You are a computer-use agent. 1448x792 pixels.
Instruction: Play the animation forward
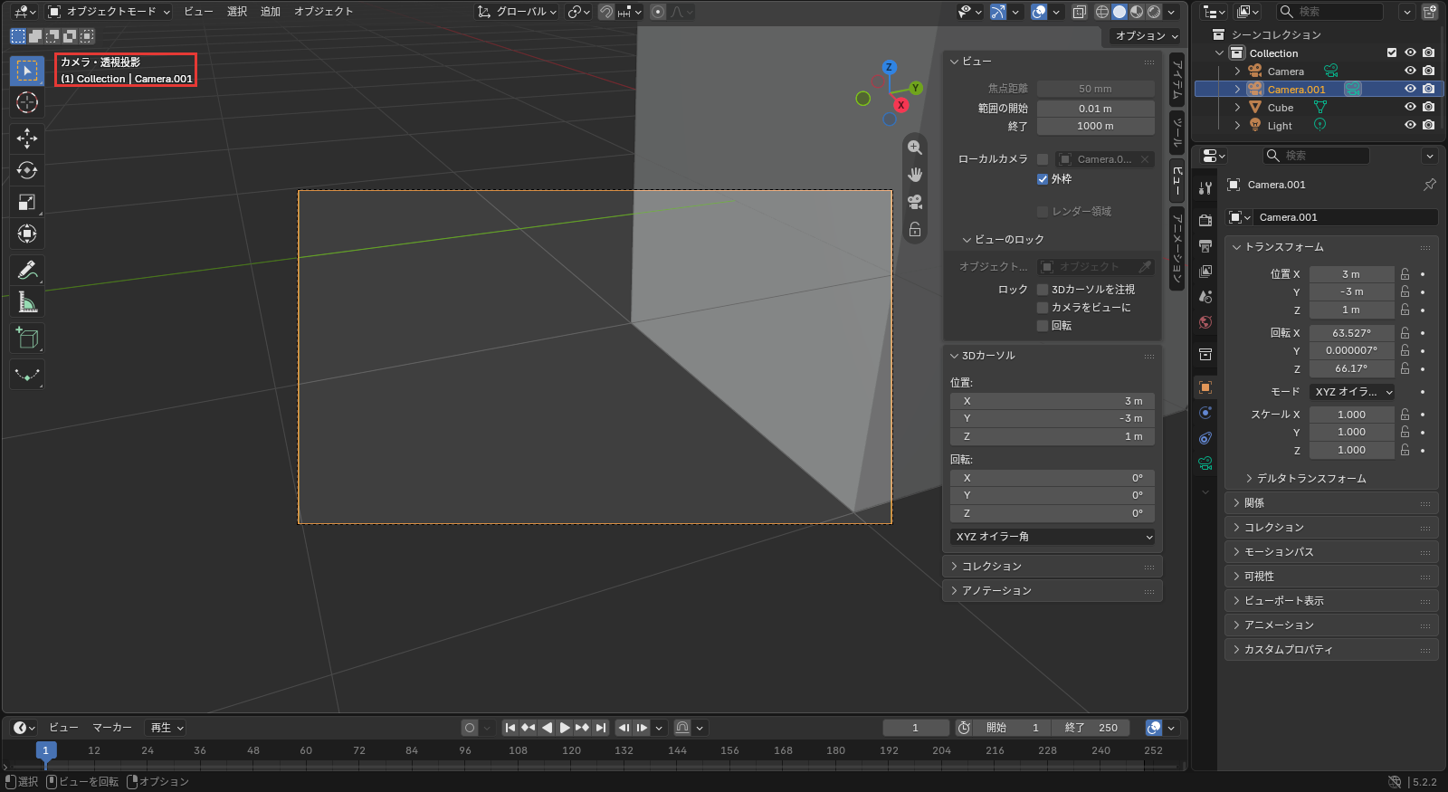[565, 728]
